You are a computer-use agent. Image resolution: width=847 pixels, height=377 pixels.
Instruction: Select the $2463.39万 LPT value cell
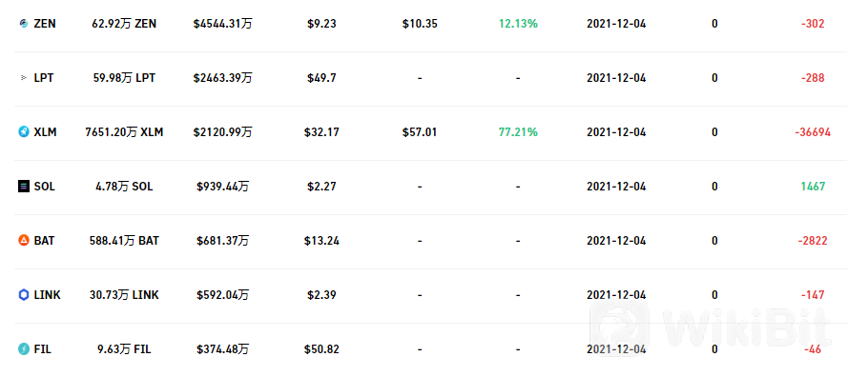[222, 78]
